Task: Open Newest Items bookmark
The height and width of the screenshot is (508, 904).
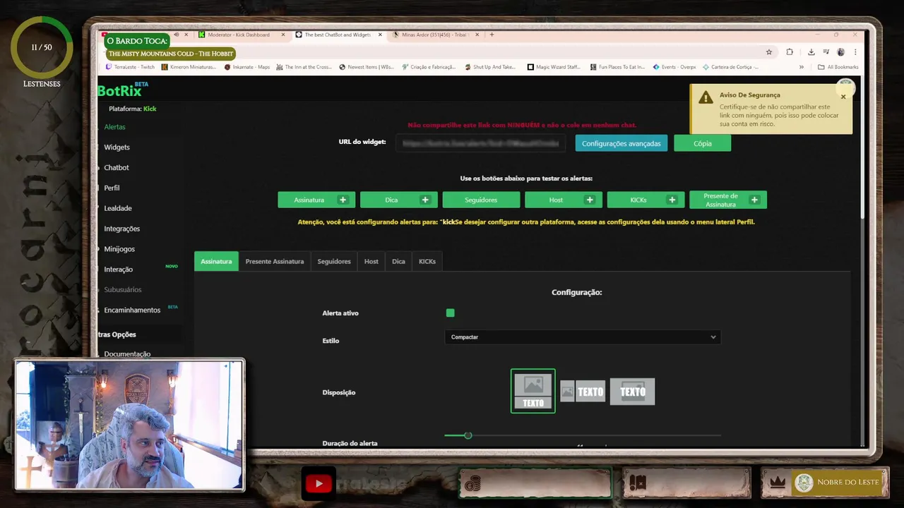Action: click(367, 67)
